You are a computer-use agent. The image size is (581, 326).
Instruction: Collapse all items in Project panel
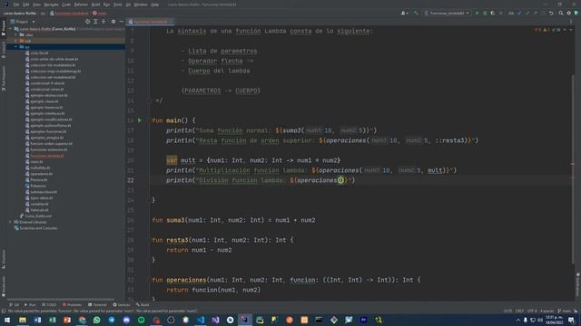(103, 22)
